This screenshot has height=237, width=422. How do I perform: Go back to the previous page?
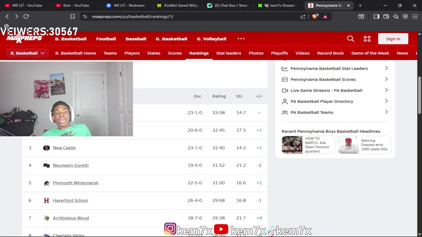[7, 16]
